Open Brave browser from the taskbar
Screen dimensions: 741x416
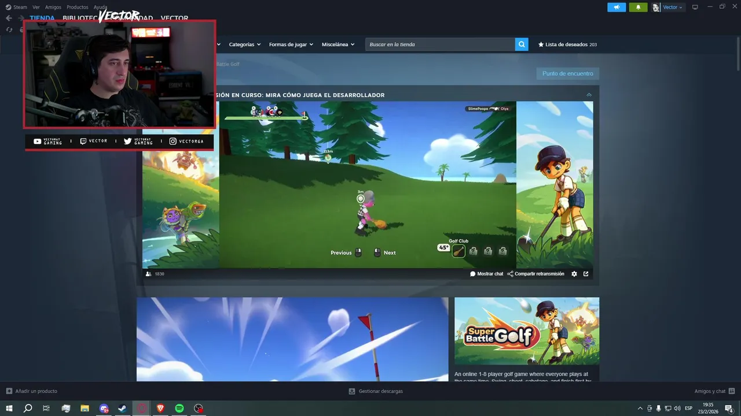(x=160, y=408)
